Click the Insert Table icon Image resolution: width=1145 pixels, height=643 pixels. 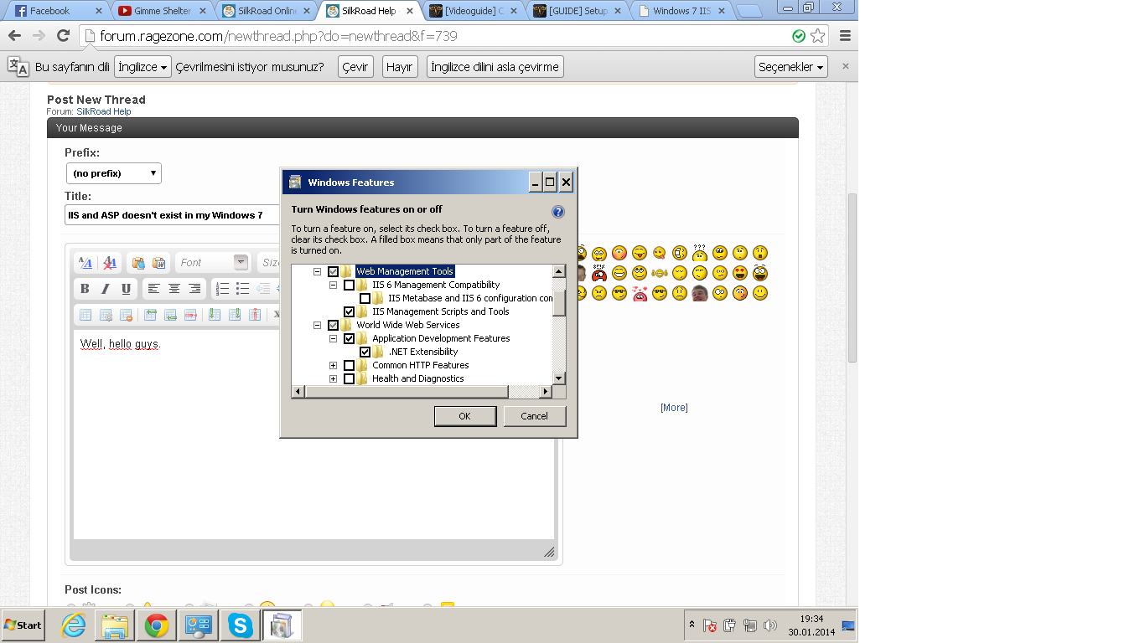(85, 315)
